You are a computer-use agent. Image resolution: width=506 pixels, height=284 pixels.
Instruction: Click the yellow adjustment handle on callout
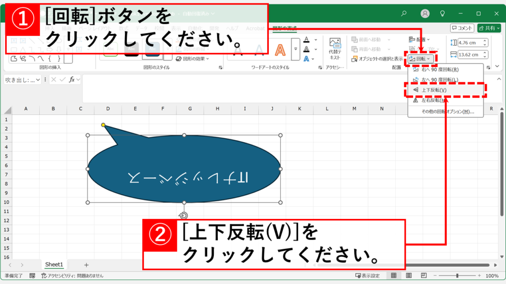click(x=103, y=125)
